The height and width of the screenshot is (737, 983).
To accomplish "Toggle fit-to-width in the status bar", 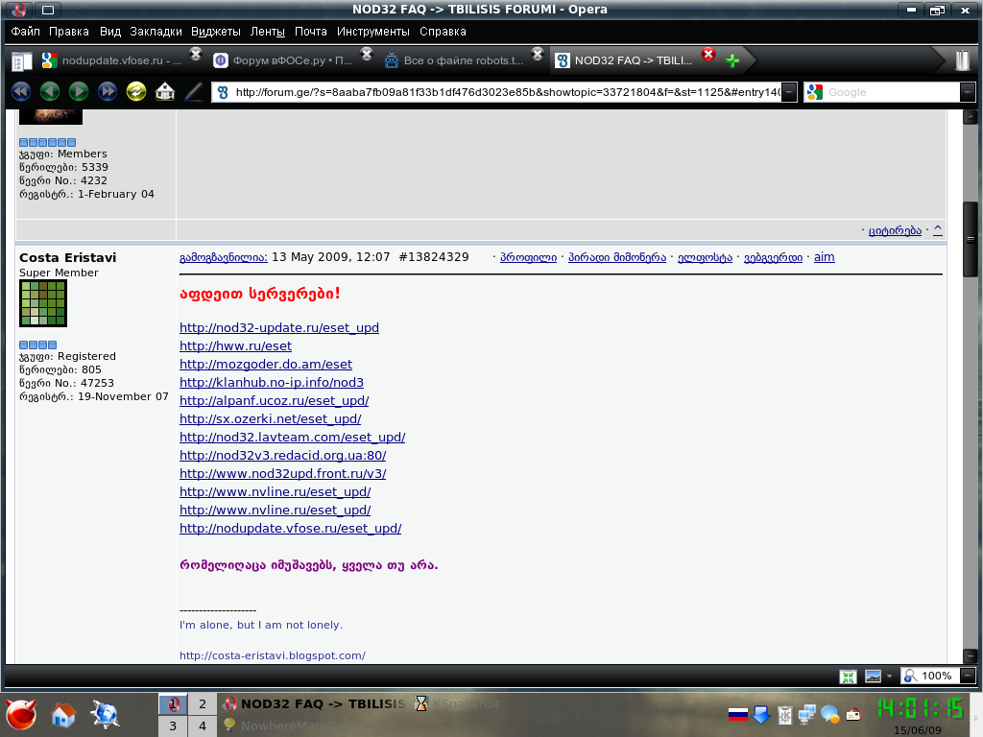I will click(848, 676).
